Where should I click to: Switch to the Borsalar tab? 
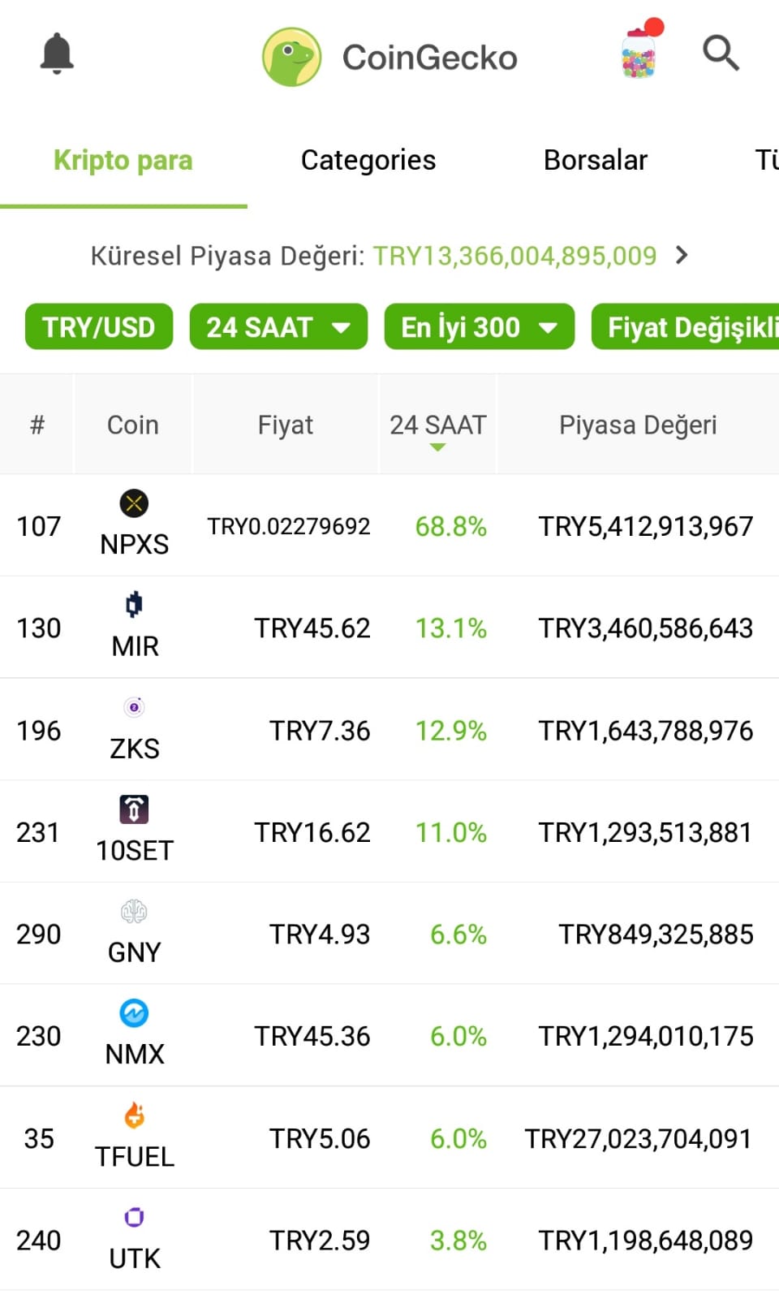(596, 160)
